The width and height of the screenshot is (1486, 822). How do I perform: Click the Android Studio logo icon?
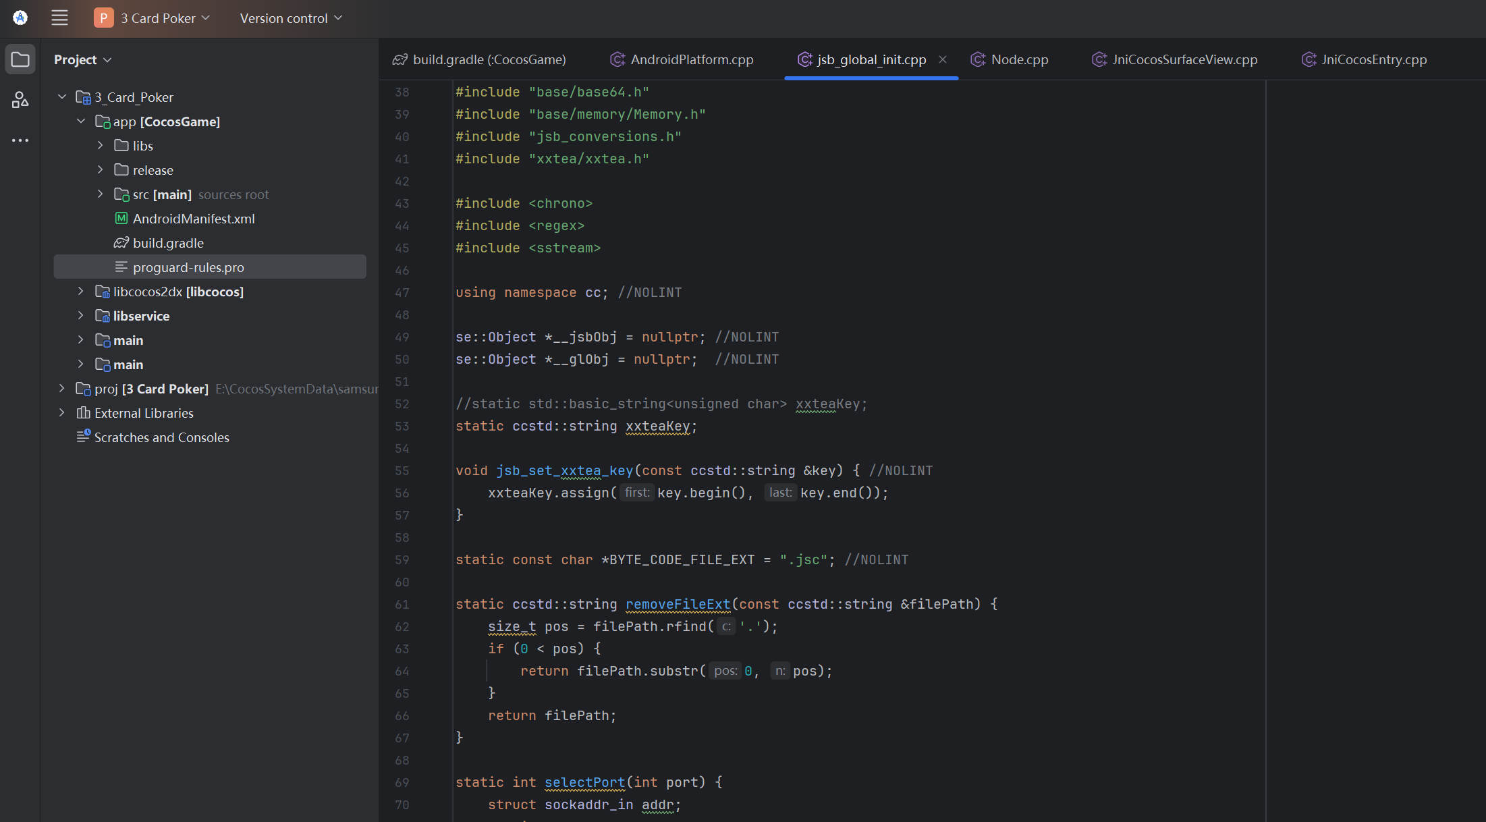pyautogui.click(x=20, y=18)
